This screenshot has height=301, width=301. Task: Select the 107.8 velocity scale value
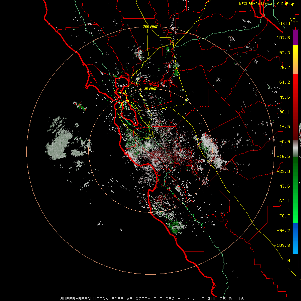click(283, 37)
